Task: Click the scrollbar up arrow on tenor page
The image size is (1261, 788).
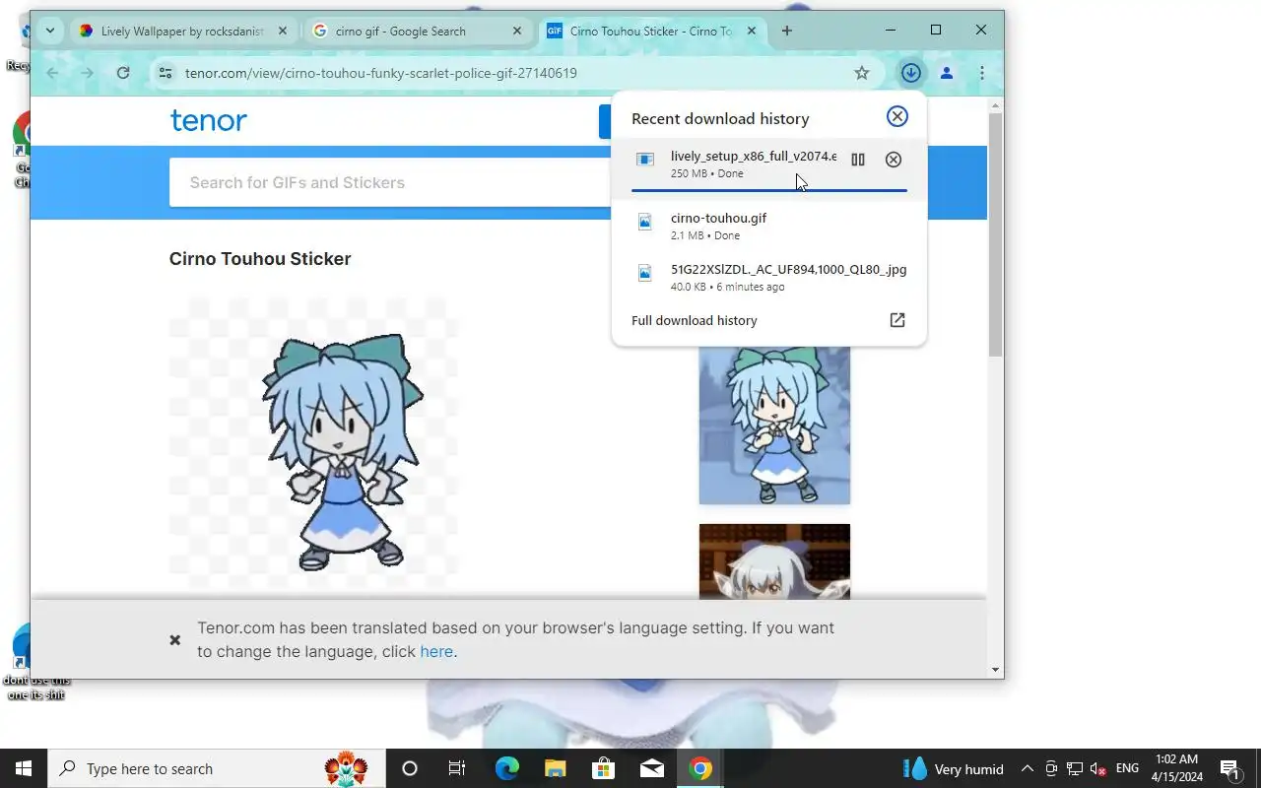Action: click(996, 104)
